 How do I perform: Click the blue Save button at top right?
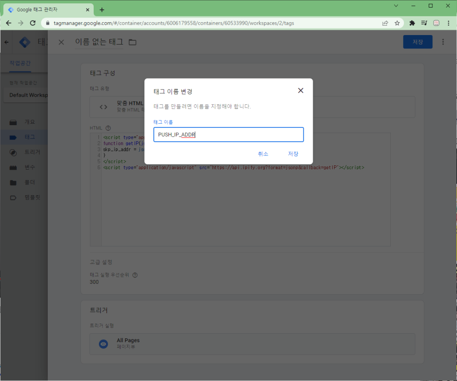tap(417, 42)
